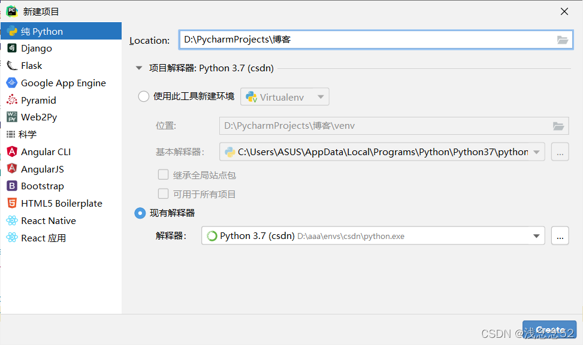Screen dimensions: 583x345
Task: Click the Create button
Action: pyautogui.click(x=549, y=329)
